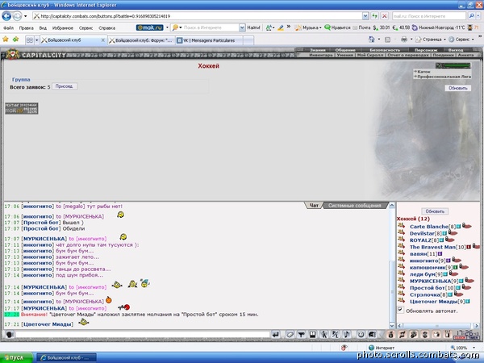The height and width of the screenshot is (363, 484).
Task: Click 'Обновить' button above player list
Action: pyautogui.click(x=435, y=211)
